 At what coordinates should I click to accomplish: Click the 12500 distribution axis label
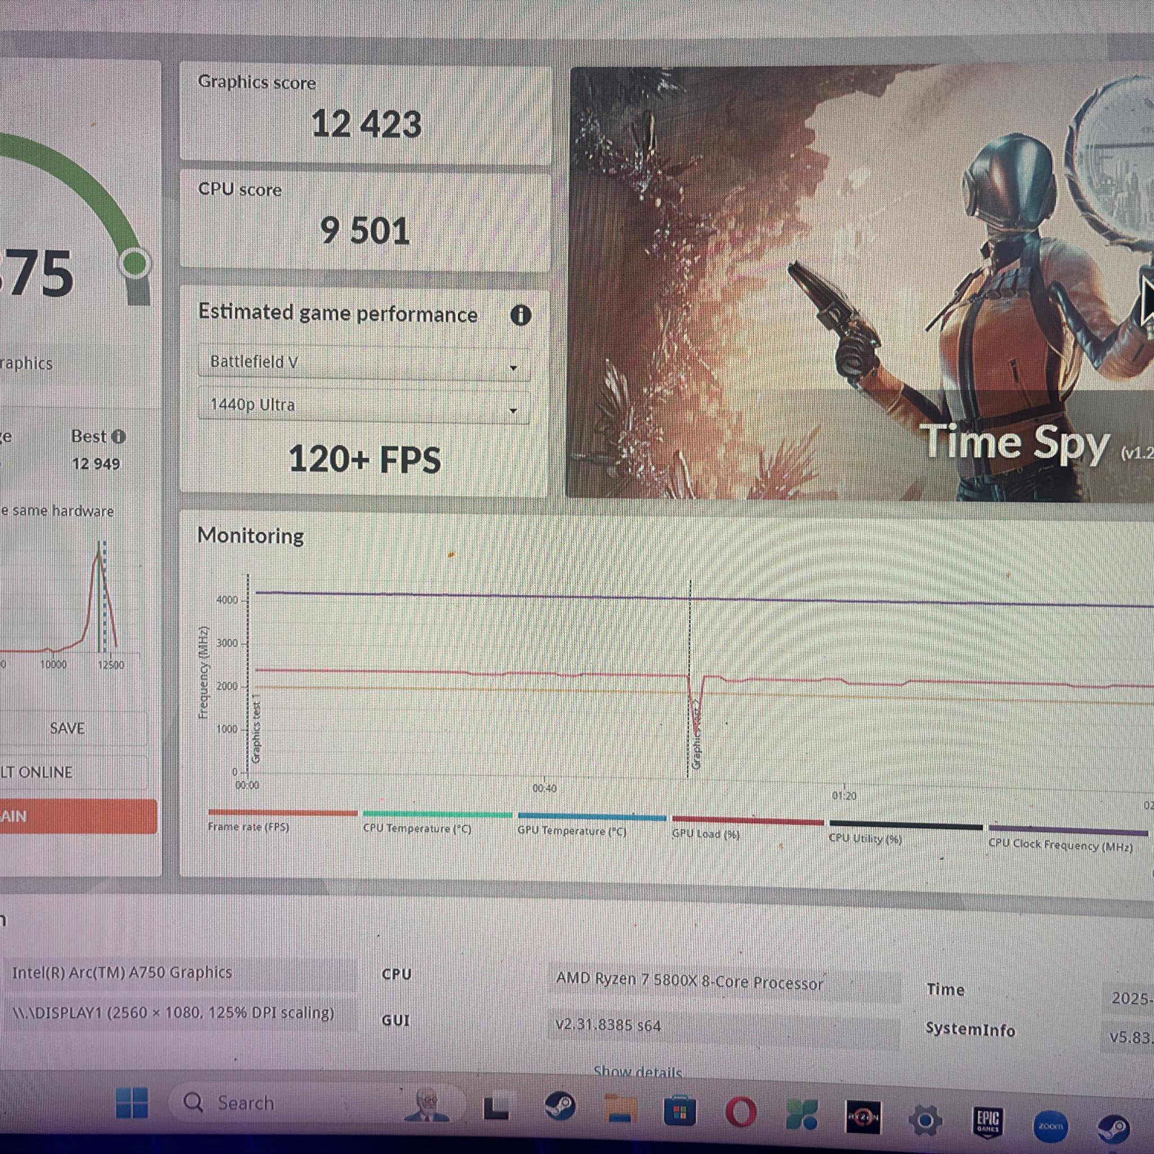[110, 665]
